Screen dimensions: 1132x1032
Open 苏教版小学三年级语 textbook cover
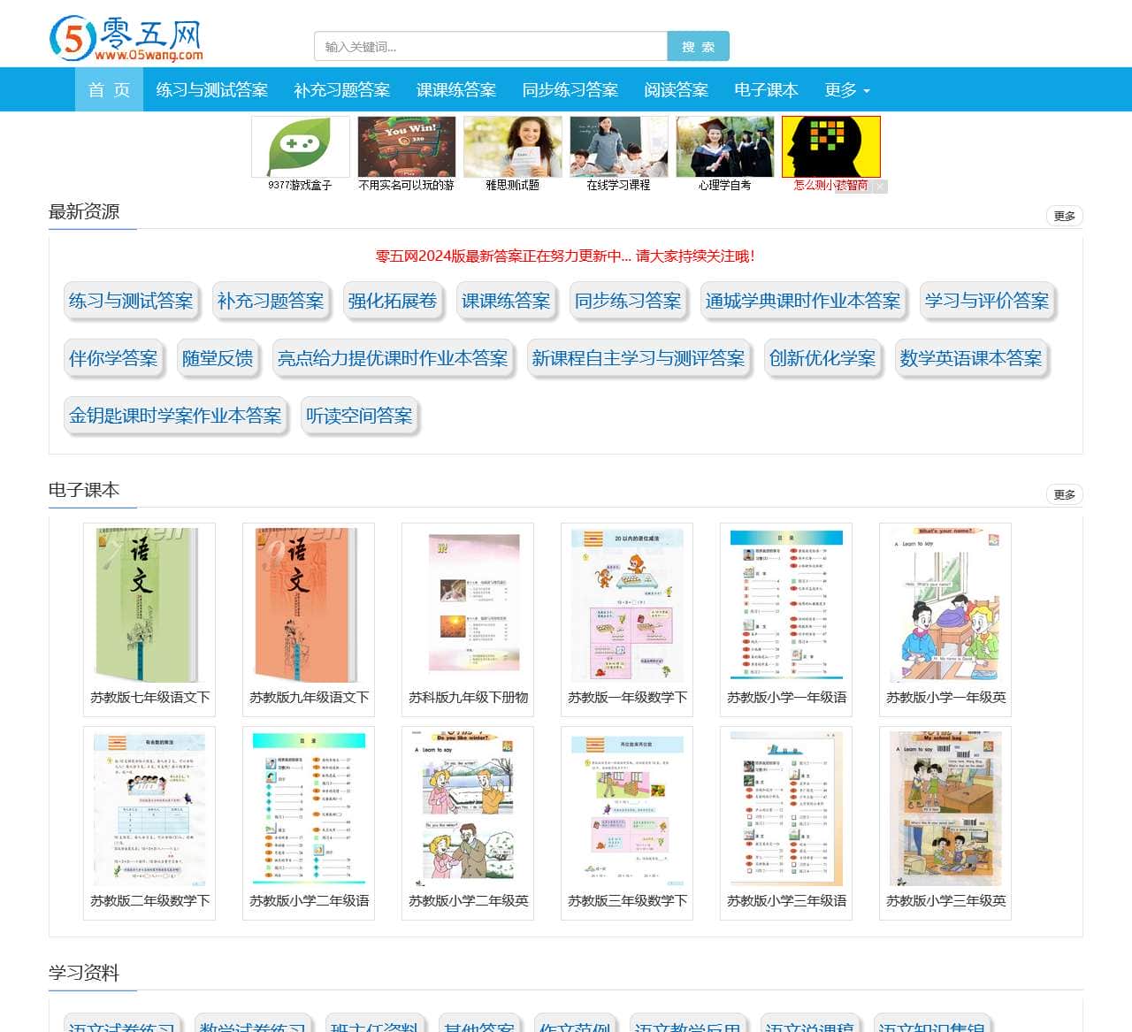[x=786, y=809]
